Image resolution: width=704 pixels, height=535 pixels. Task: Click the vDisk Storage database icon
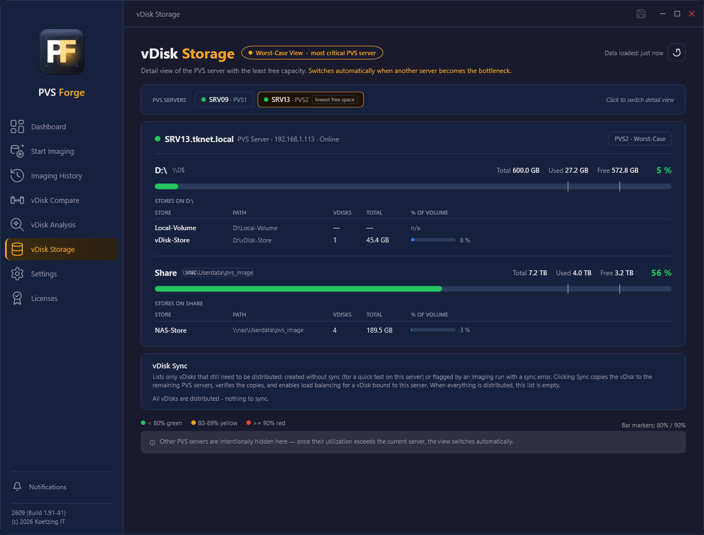pyautogui.click(x=17, y=249)
